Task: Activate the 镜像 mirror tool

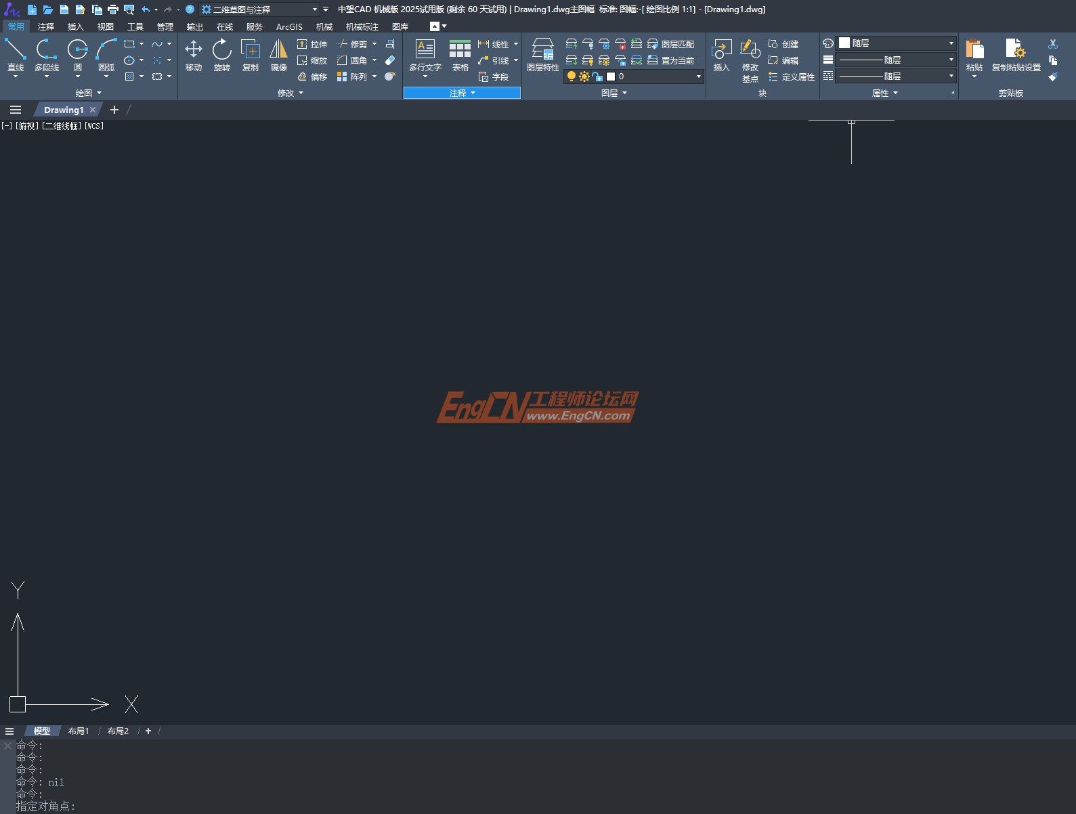Action: pyautogui.click(x=279, y=54)
